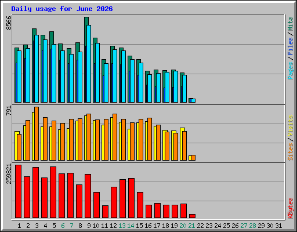Click the Sites legend label
Image resolution: width=297 pixels, height=232 pixels.
click(x=291, y=152)
